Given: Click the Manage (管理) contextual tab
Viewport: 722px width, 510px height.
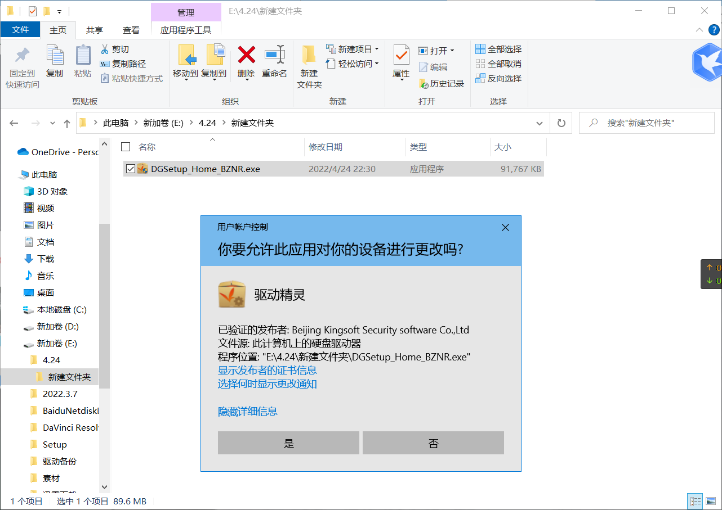Looking at the screenshot, I should pos(186,12).
